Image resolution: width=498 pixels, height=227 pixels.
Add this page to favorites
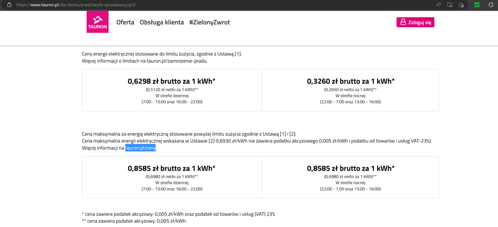[461, 5]
